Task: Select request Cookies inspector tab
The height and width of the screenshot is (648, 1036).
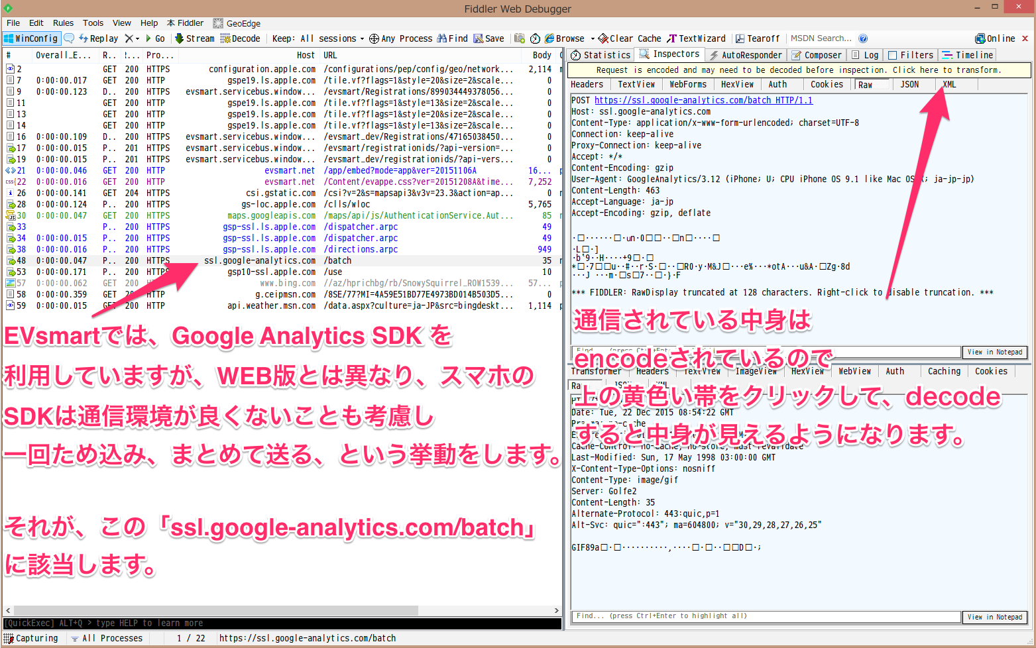Action: (x=827, y=84)
